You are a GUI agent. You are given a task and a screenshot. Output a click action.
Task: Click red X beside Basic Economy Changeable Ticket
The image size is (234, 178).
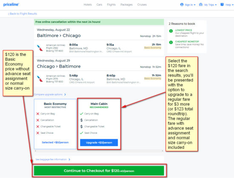point(38,127)
